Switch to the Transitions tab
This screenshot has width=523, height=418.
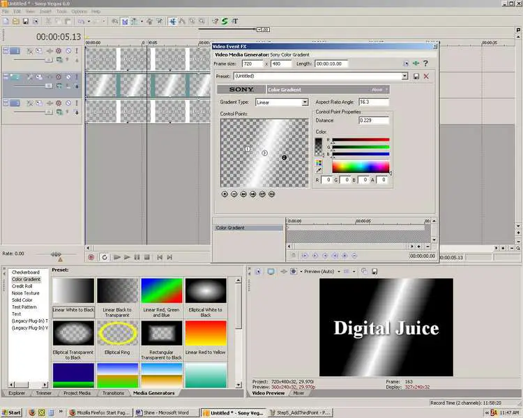click(113, 394)
